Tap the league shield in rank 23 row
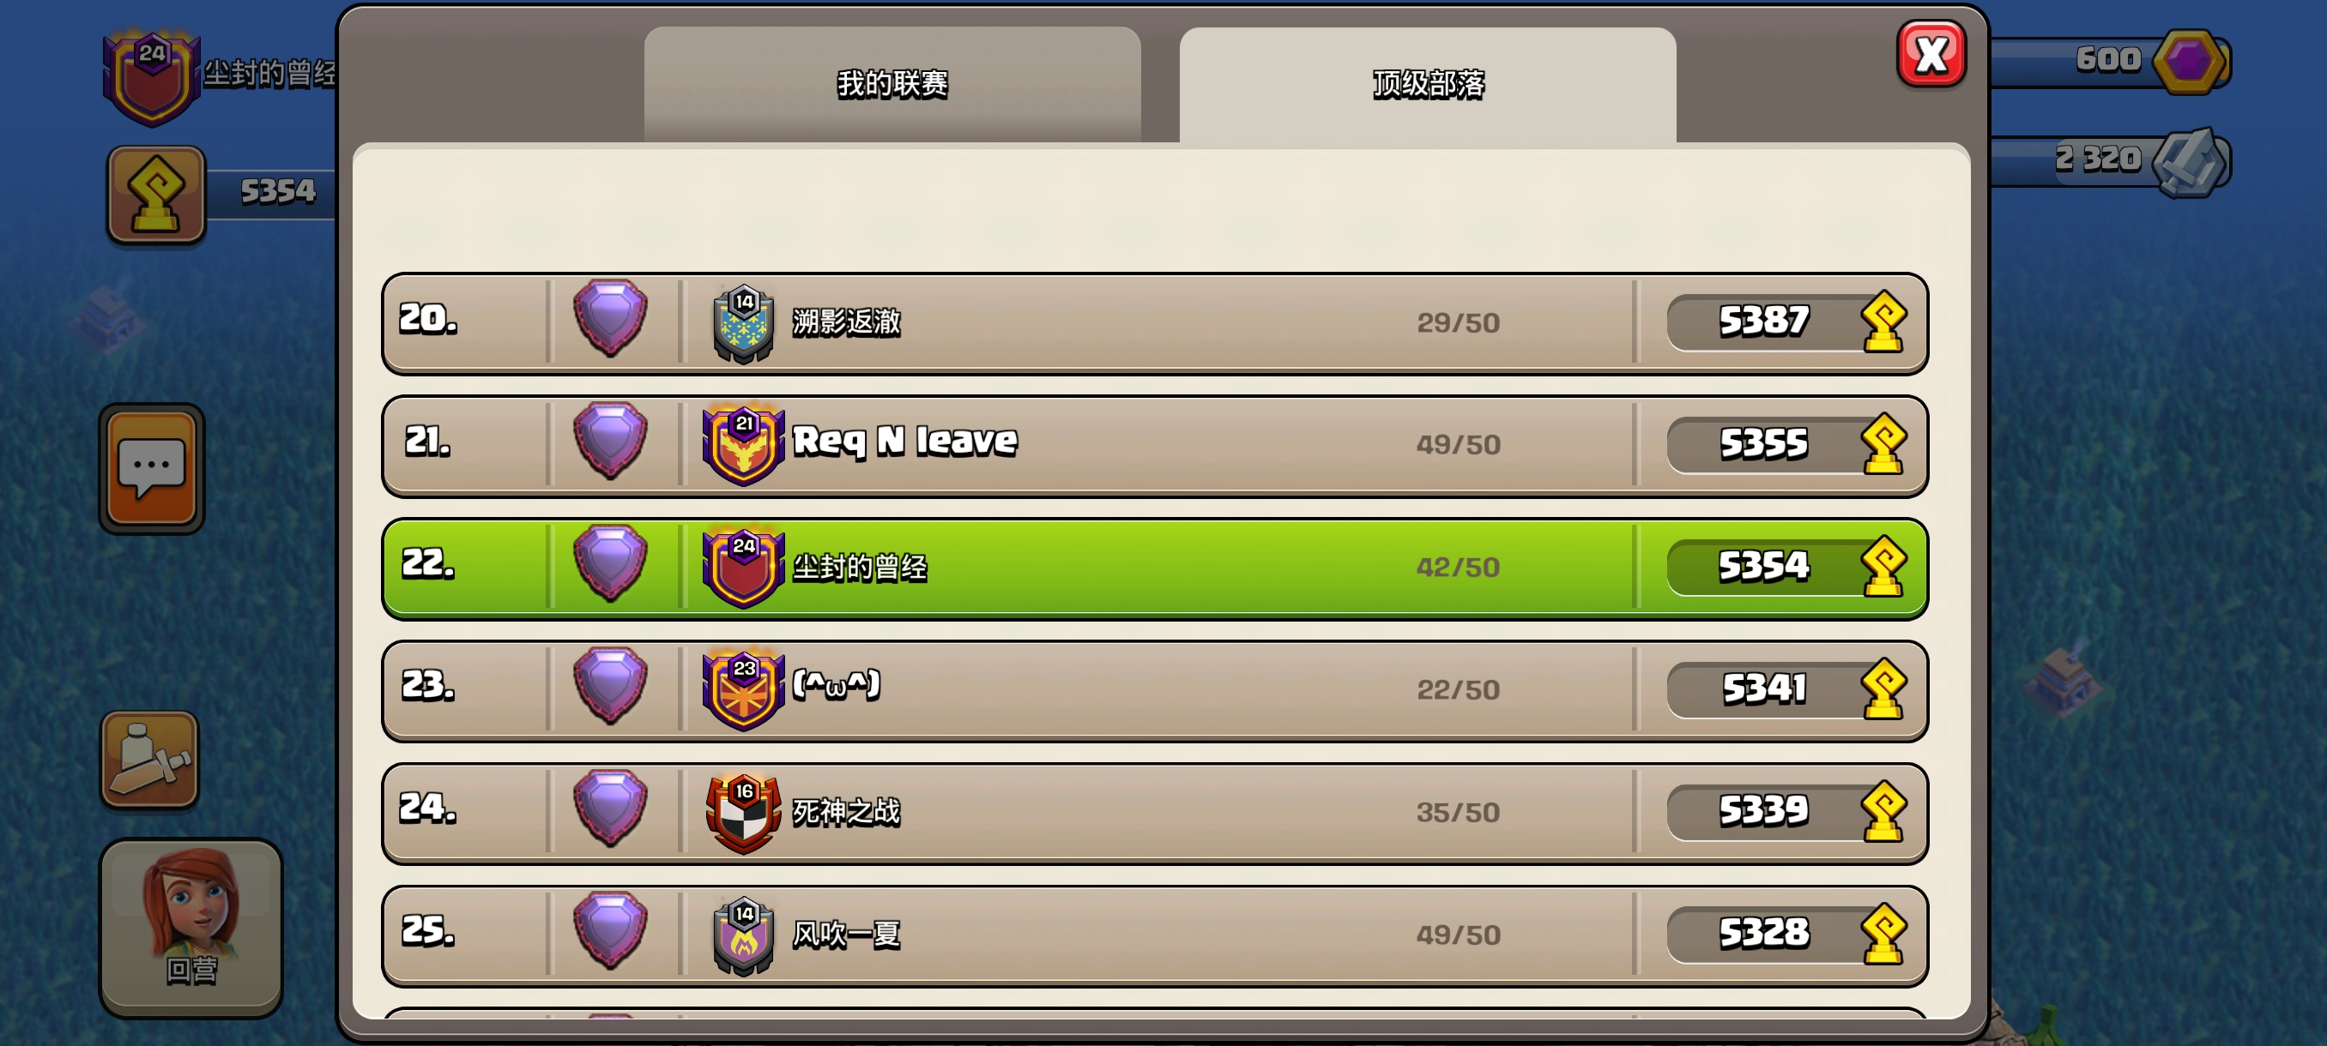The image size is (2327, 1046). [611, 686]
